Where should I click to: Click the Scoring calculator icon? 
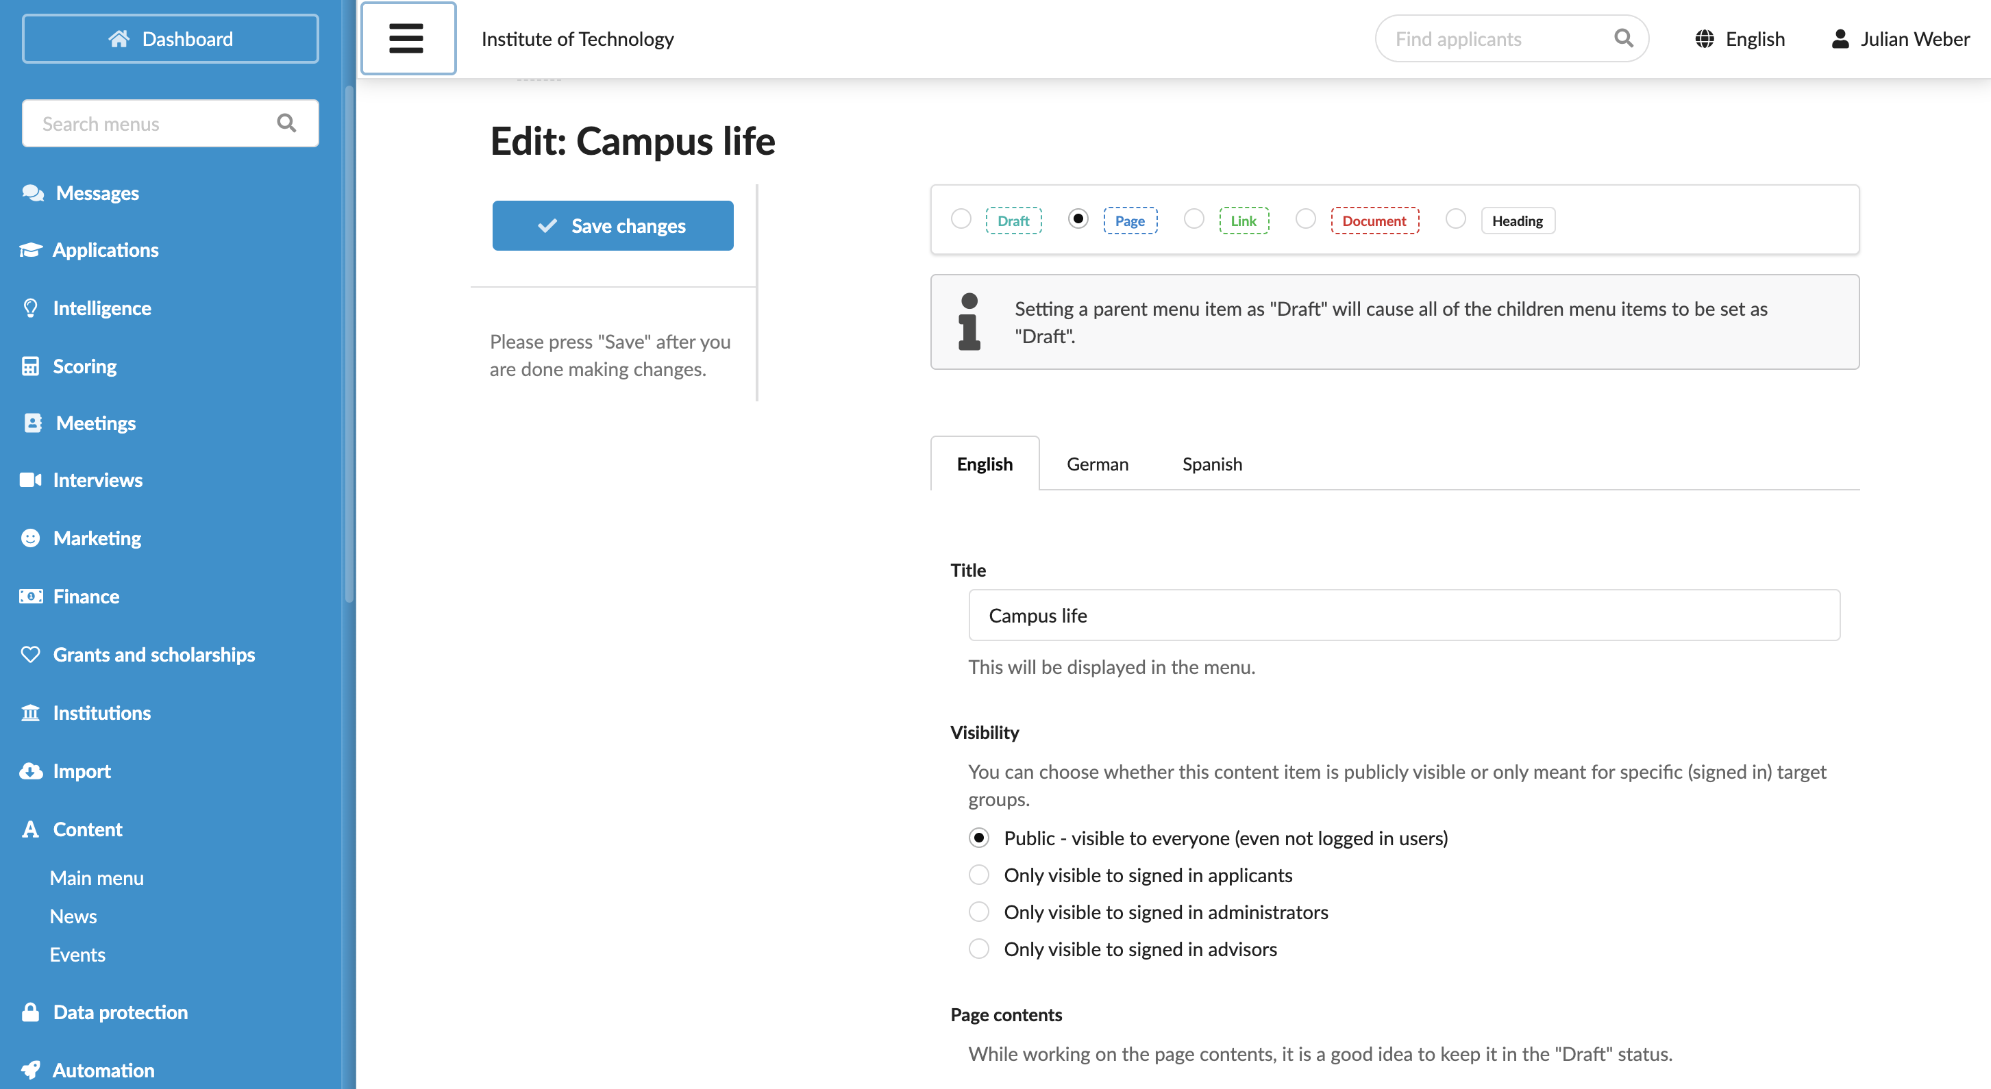coord(30,366)
